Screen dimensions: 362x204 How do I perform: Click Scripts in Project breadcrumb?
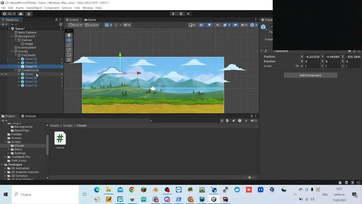coord(68,126)
